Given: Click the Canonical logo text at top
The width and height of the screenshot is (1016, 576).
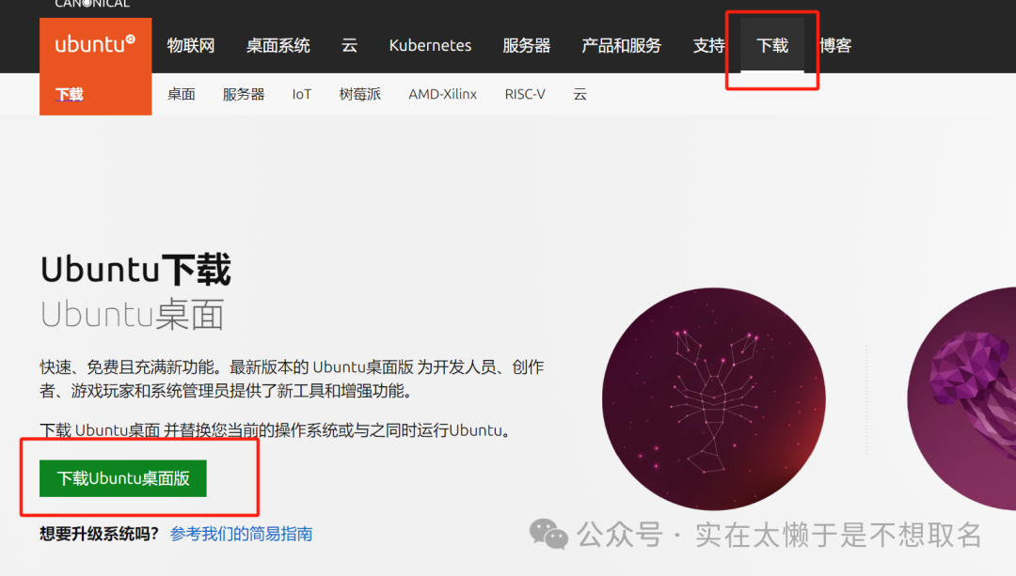Looking at the screenshot, I should [92, 4].
